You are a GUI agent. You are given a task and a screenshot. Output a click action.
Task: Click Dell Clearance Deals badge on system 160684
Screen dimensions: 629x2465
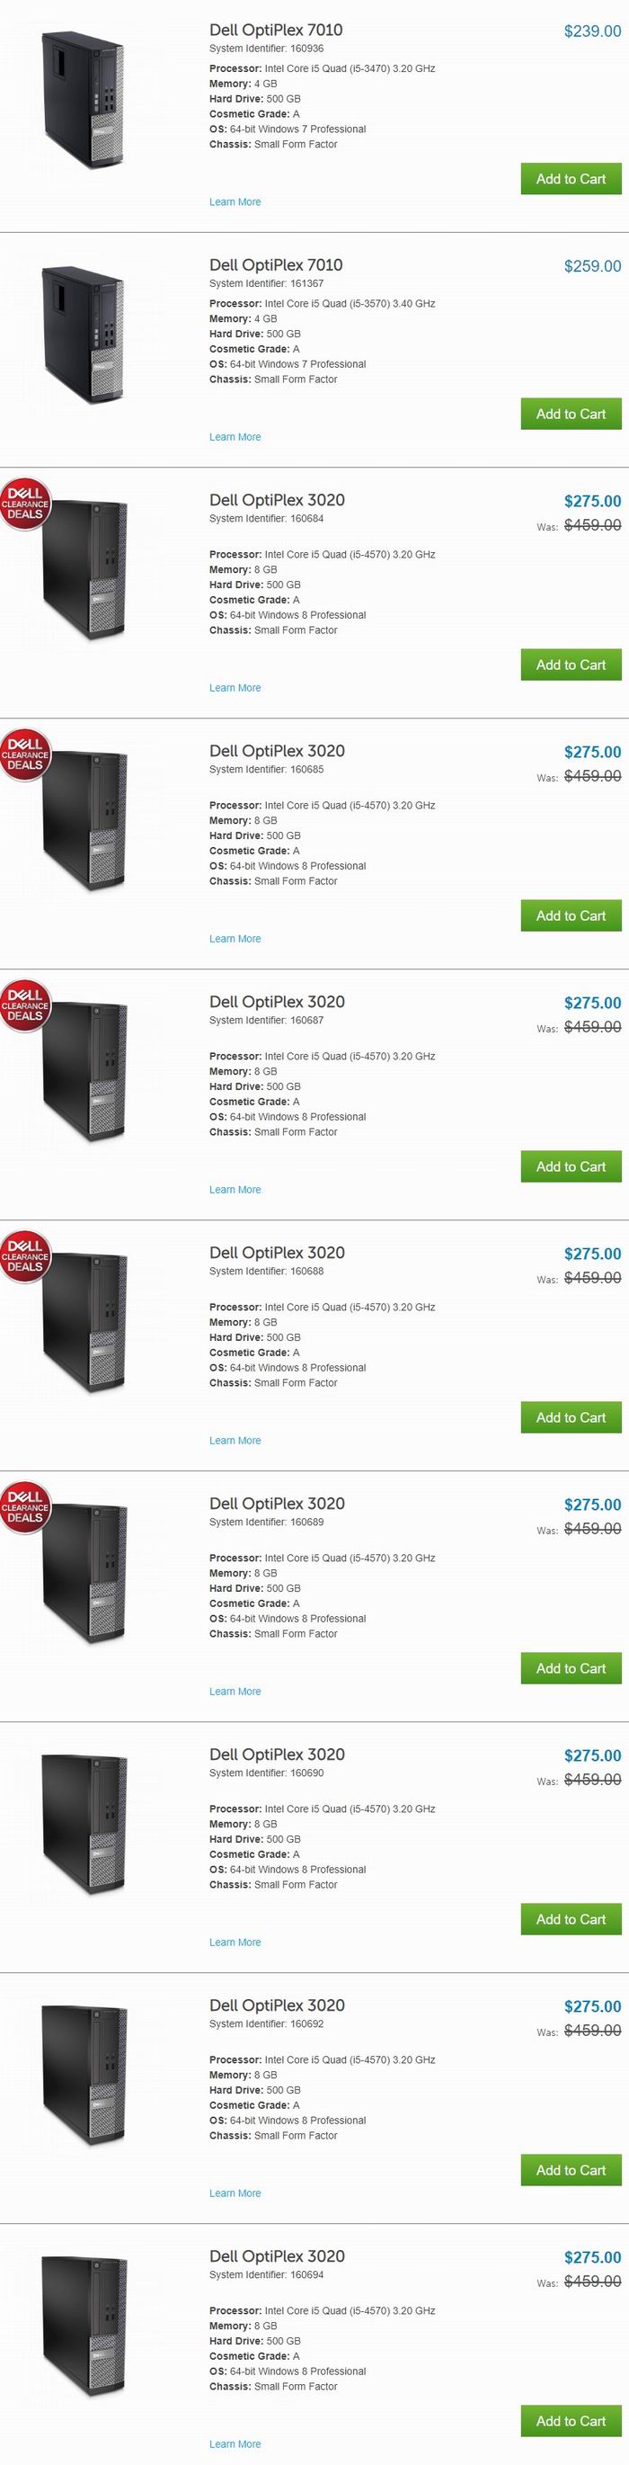coord(24,504)
